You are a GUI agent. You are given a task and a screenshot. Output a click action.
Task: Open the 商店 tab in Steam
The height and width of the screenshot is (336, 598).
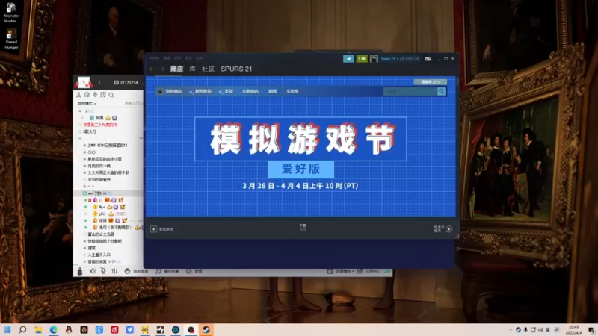(176, 69)
